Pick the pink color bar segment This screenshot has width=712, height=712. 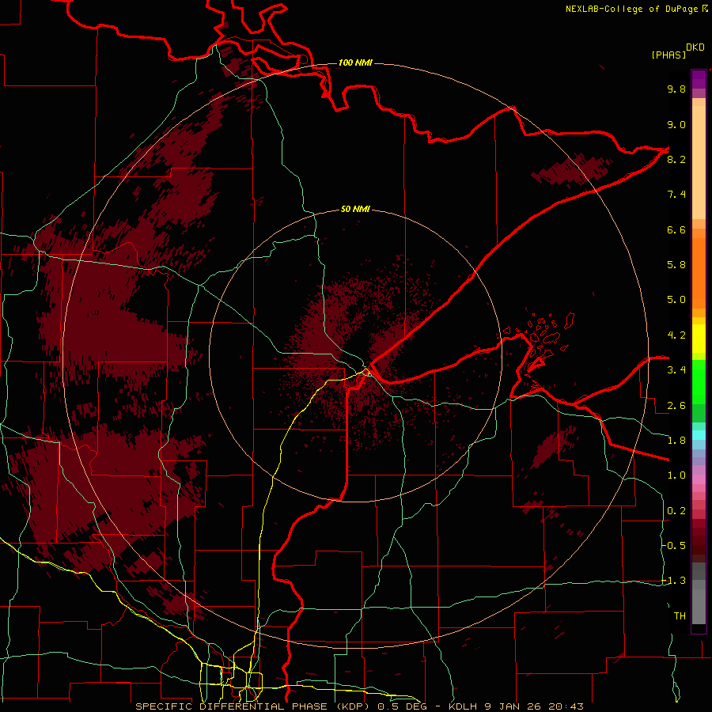(699, 479)
